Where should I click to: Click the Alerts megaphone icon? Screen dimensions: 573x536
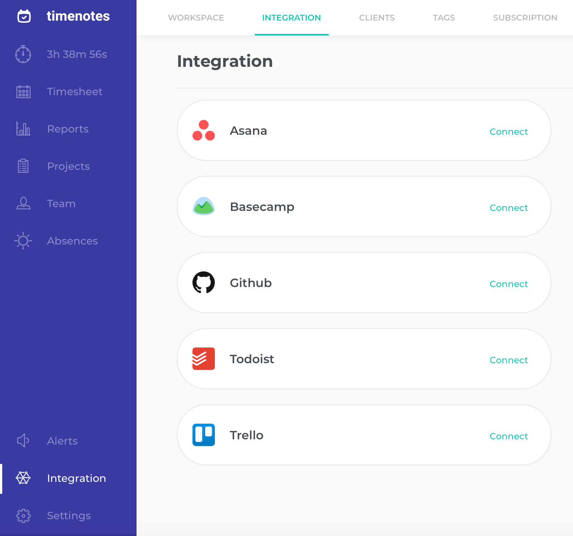(23, 441)
